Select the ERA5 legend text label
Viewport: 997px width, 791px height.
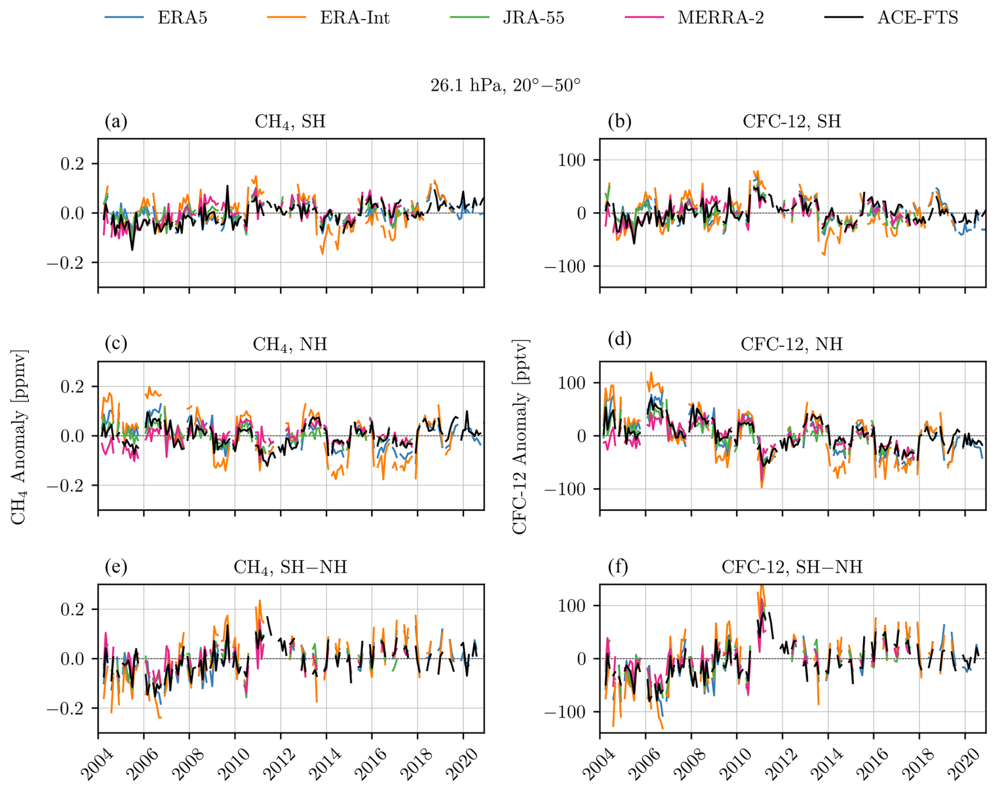click(182, 18)
